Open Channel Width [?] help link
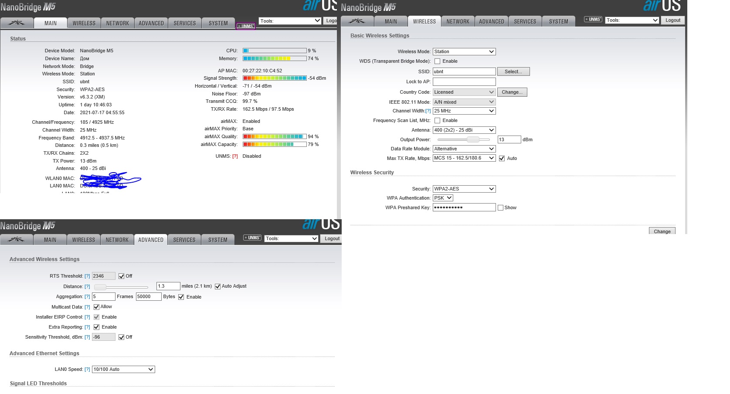Viewport: 730px width, 394px height. 428,111
